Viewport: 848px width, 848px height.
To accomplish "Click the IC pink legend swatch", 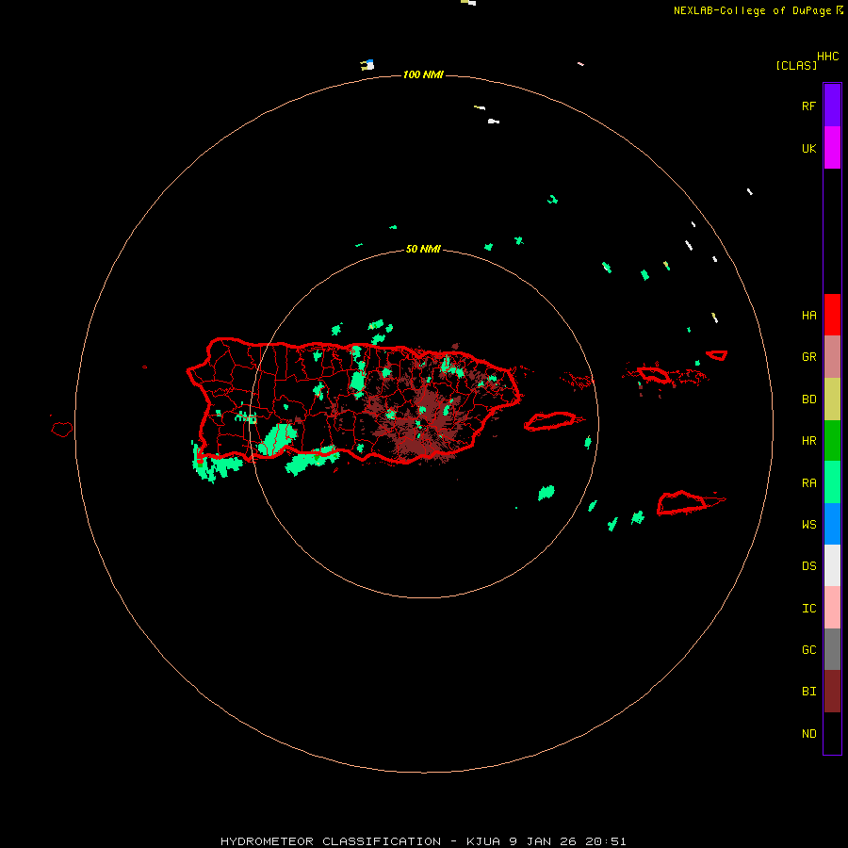I will click(x=832, y=608).
